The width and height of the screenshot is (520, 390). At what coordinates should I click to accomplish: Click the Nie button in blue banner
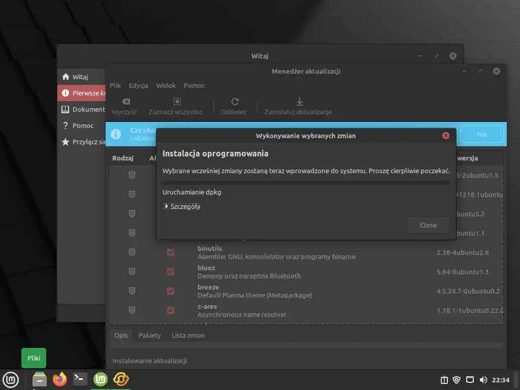(482, 134)
